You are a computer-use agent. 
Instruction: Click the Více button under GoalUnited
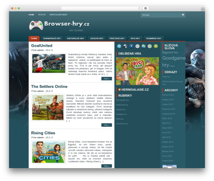[x=107, y=79]
